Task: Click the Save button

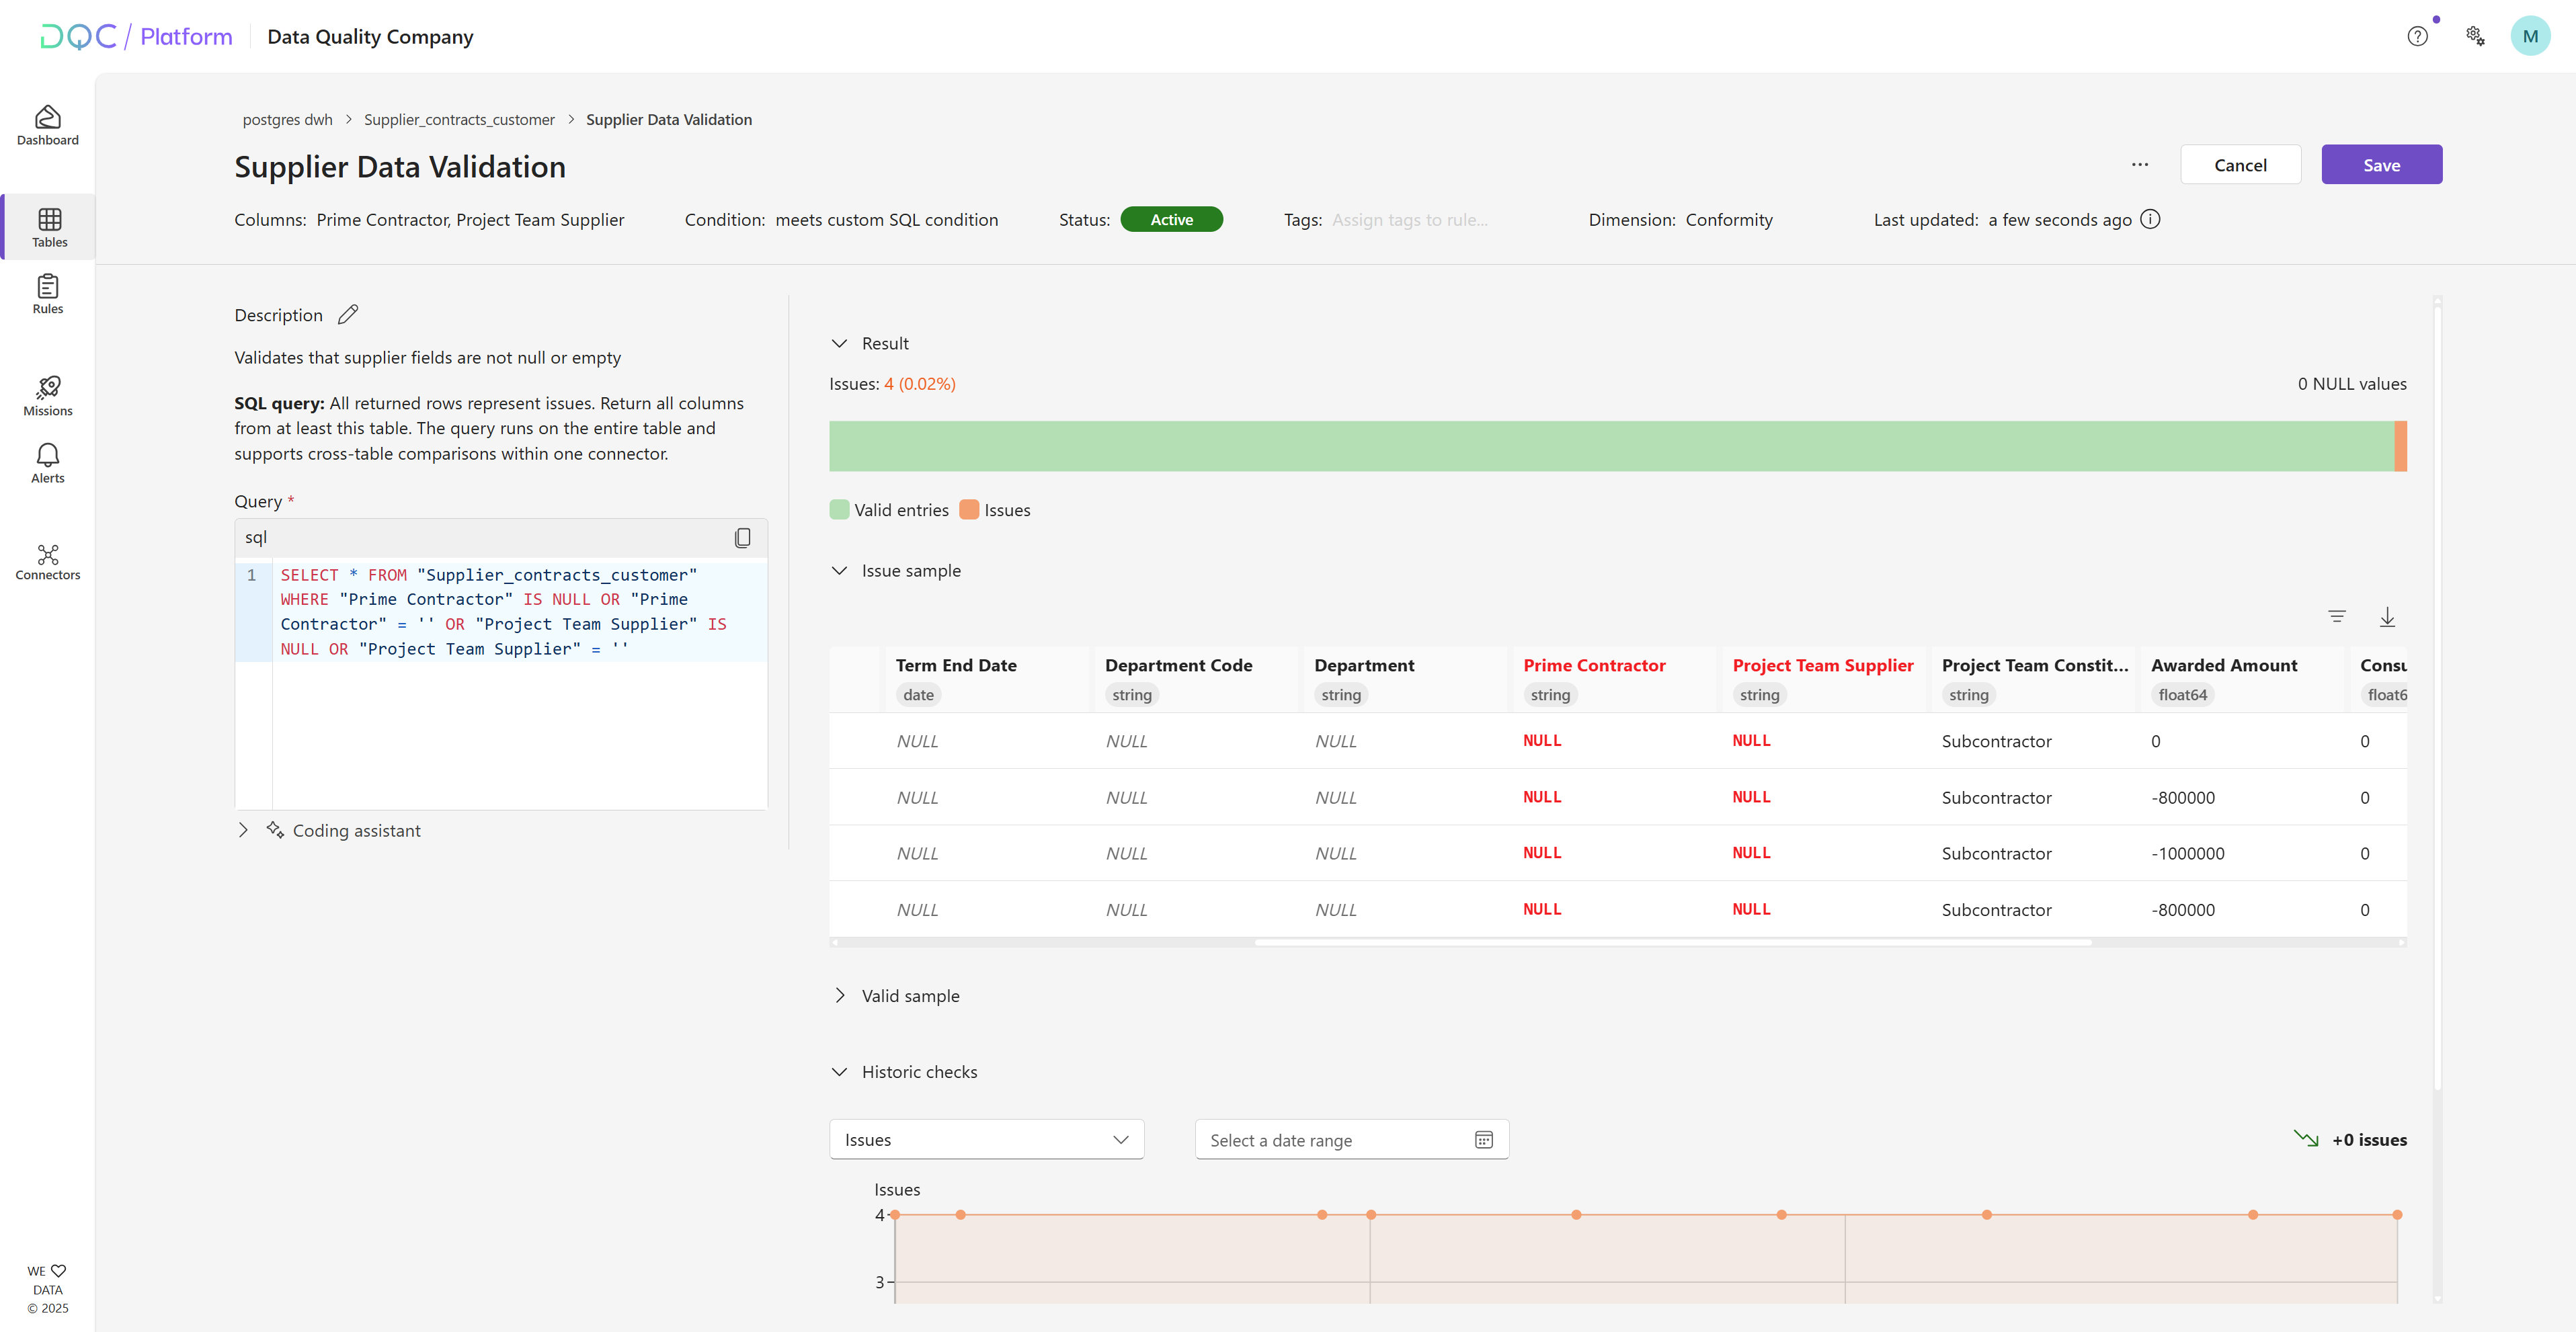Action: (x=2380, y=165)
